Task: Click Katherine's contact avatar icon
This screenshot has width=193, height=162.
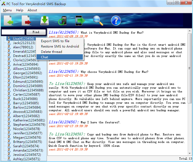Action: click(9, 120)
